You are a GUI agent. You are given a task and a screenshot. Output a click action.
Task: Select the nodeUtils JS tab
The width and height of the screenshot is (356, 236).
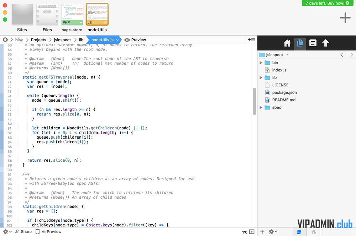click(97, 18)
